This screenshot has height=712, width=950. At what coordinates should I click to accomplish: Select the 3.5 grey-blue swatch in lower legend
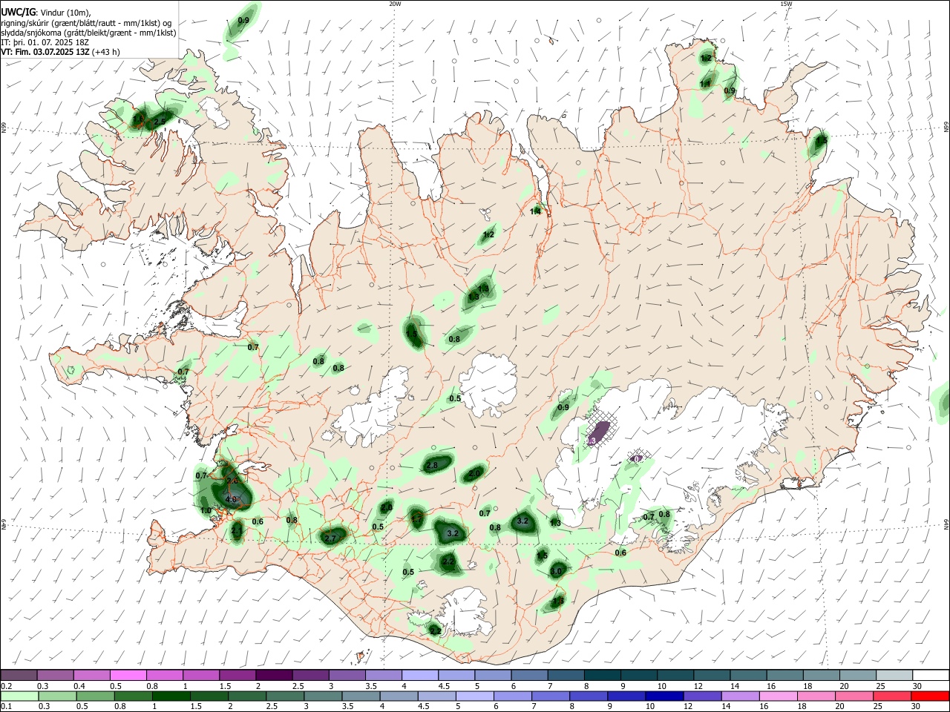(361, 696)
